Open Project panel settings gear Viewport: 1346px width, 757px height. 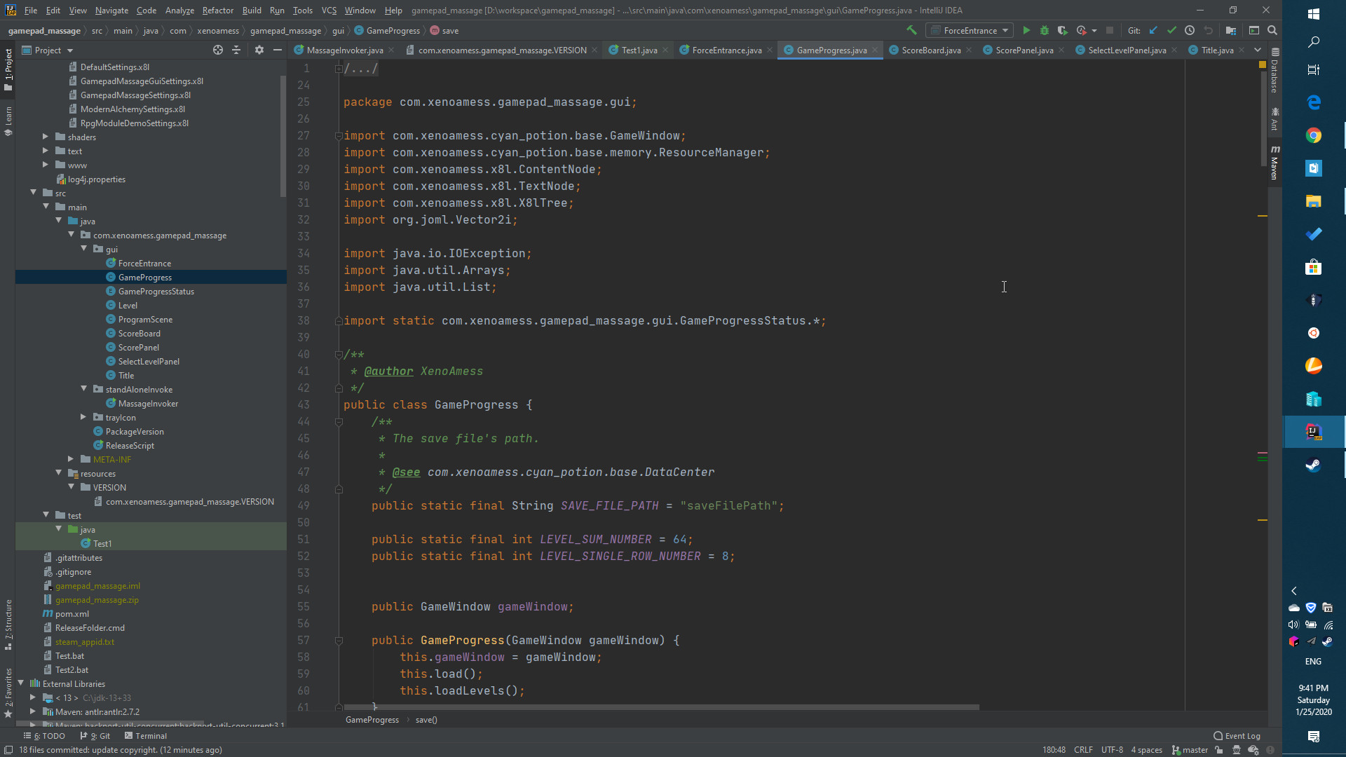click(x=259, y=50)
